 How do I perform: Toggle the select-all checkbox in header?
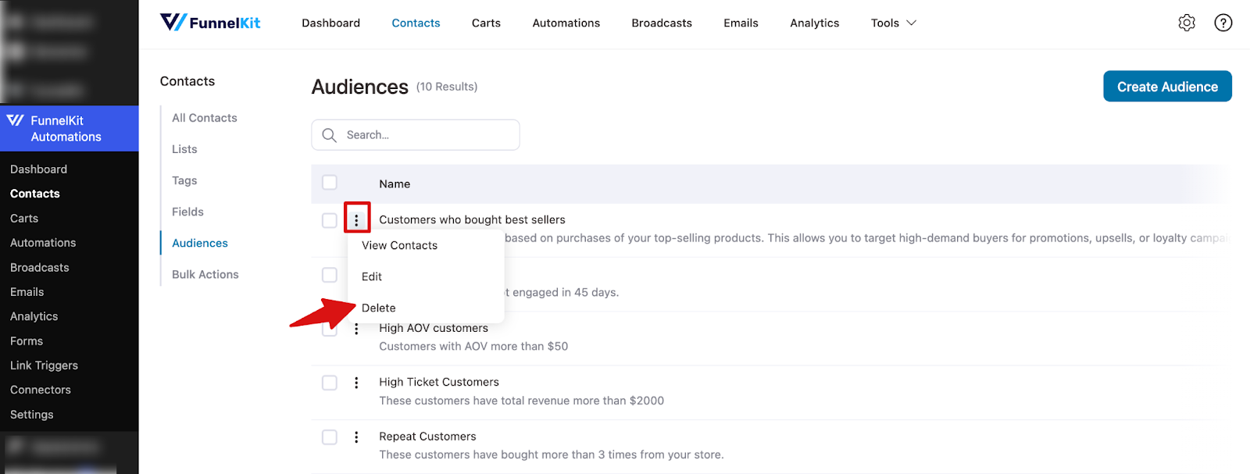tap(330, 183)
